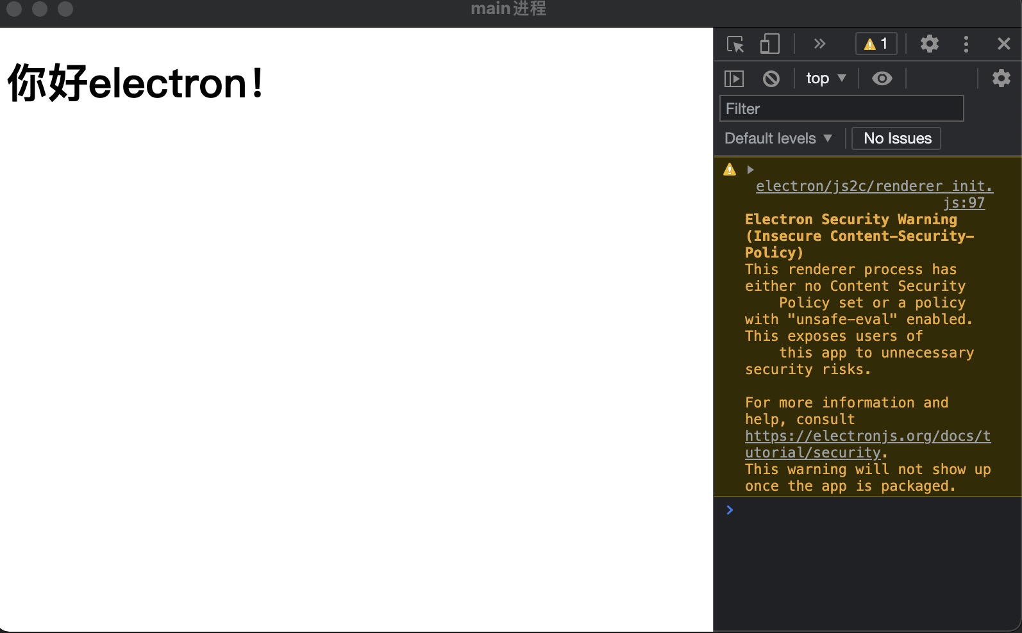
Task: Open the Default levels dropdown
Action: tap(778, 138)
